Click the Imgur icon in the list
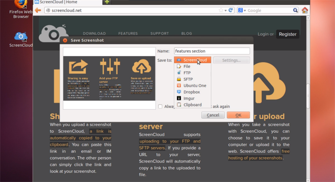The image size is (335, 182). coord(179,98)
